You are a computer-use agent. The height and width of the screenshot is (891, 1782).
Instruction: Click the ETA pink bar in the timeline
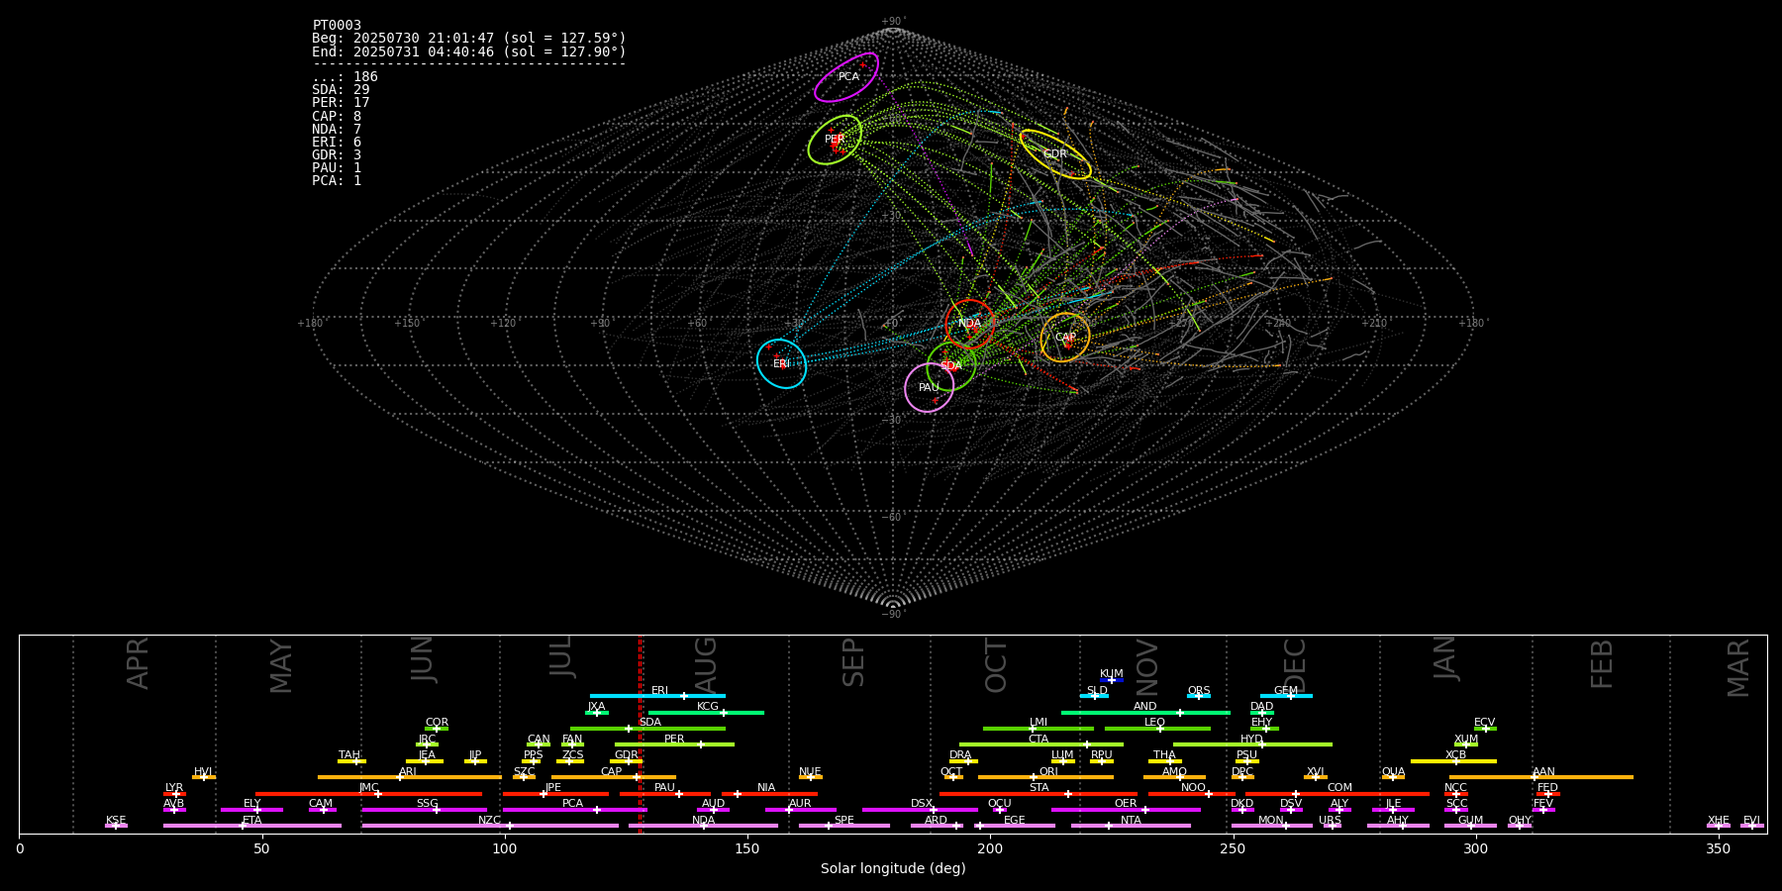tap(252, 826)
